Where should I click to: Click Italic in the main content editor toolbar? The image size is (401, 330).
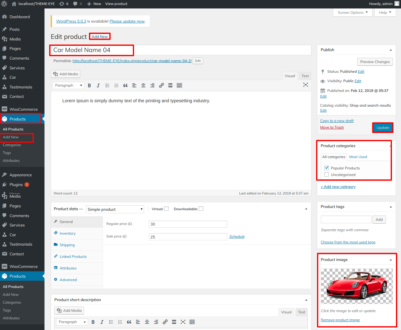(98, 85)
